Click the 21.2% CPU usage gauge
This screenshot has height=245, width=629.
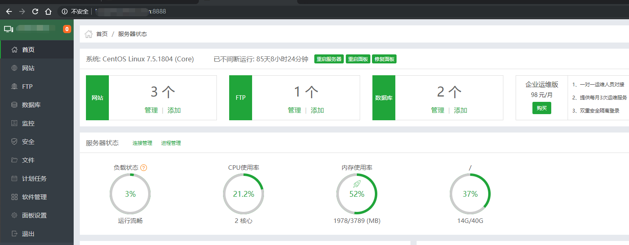243,194
